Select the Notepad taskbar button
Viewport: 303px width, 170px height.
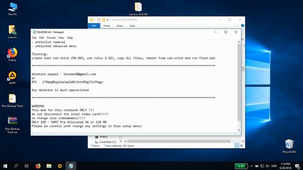point(71,166)
